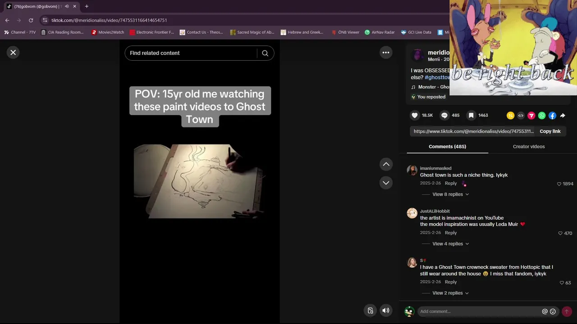This screenshot has height=324, width=577.
Task: Open the Hebrew and Greek bookmark
Action: 302,32
